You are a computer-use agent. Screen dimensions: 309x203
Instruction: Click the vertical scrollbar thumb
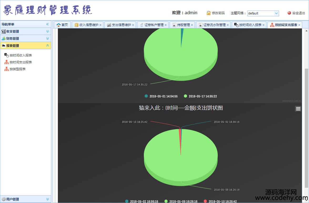pos(306,128)
